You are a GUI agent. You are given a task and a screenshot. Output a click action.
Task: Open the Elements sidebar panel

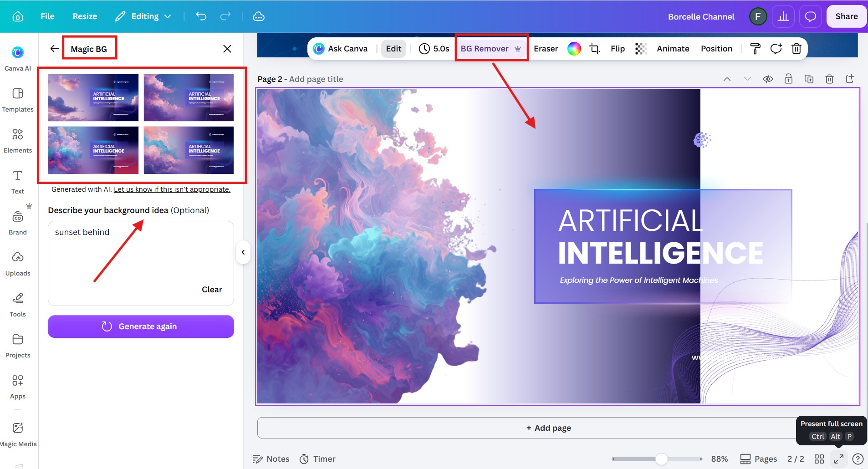coord(18,141)
